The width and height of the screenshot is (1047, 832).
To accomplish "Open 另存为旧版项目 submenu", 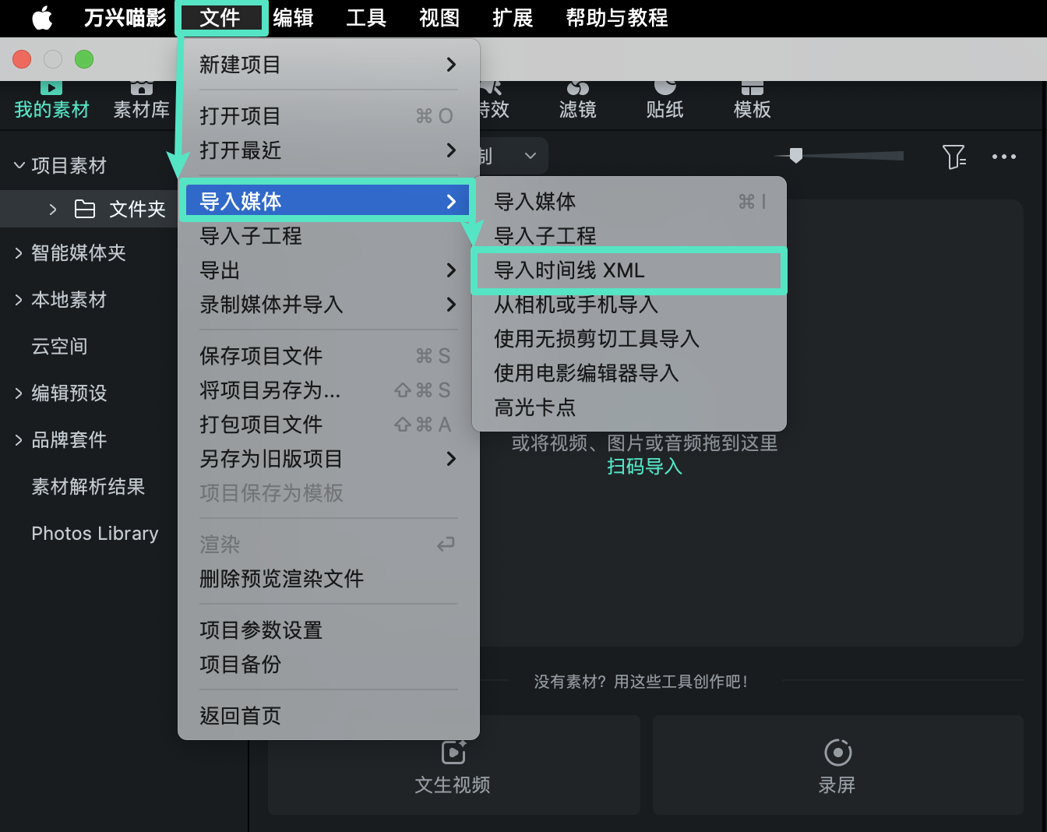I will [329, 459].
